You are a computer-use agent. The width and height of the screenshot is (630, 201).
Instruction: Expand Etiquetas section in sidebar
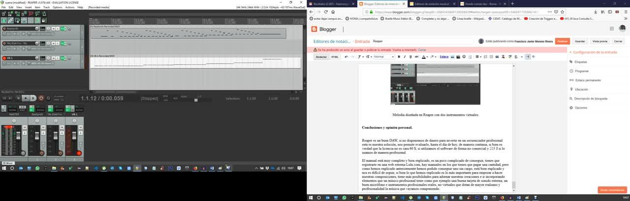[581, 62]
